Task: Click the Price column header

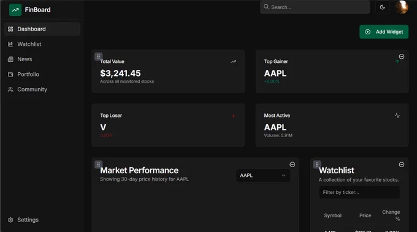Action: [365, 215]
